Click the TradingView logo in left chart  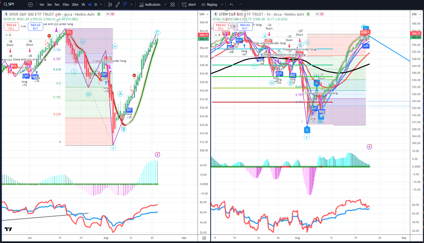coord(8,229)
